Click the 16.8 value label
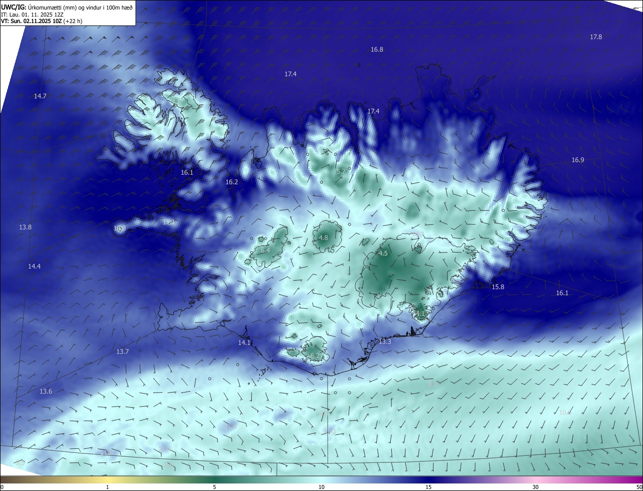 pyautogui.click(x=377, y=49)
